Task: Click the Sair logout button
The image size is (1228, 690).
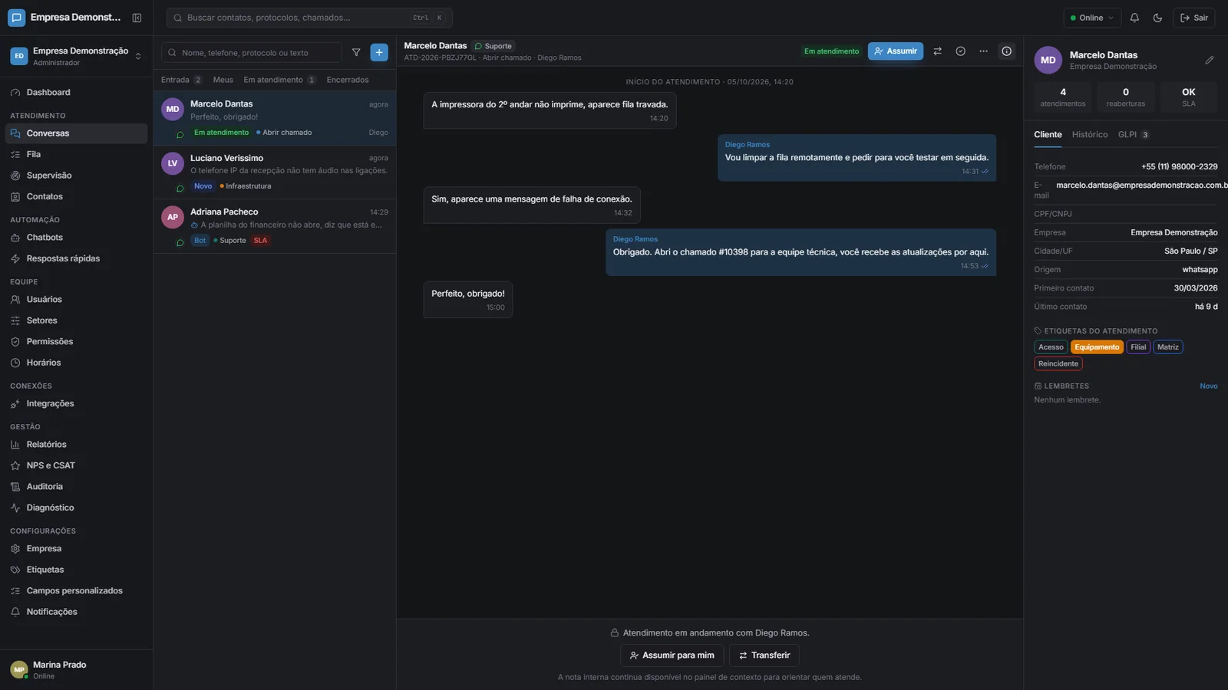Action: (1194, 18)
